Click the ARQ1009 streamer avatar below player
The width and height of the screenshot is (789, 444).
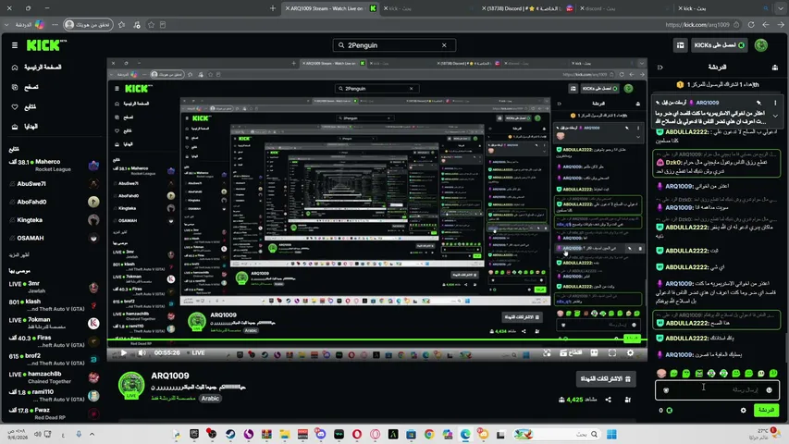[131, 386]
